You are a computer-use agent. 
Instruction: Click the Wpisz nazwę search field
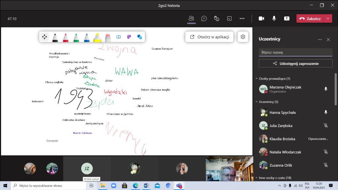[x=295, y=52]
